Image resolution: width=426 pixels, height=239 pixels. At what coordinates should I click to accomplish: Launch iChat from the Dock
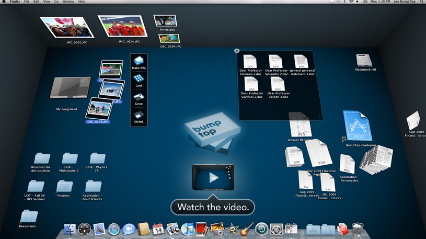[129, 229]
